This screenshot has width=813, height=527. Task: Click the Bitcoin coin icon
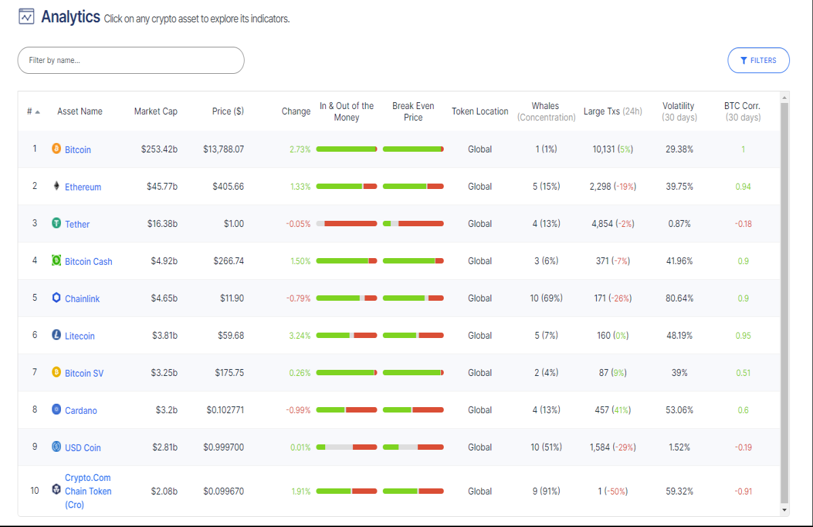pos(56,149)
